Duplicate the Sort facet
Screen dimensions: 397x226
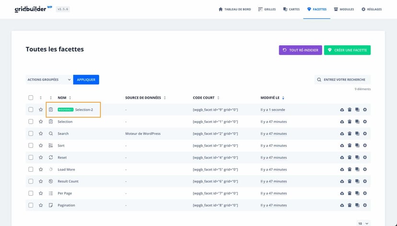[x=357, y=145]
